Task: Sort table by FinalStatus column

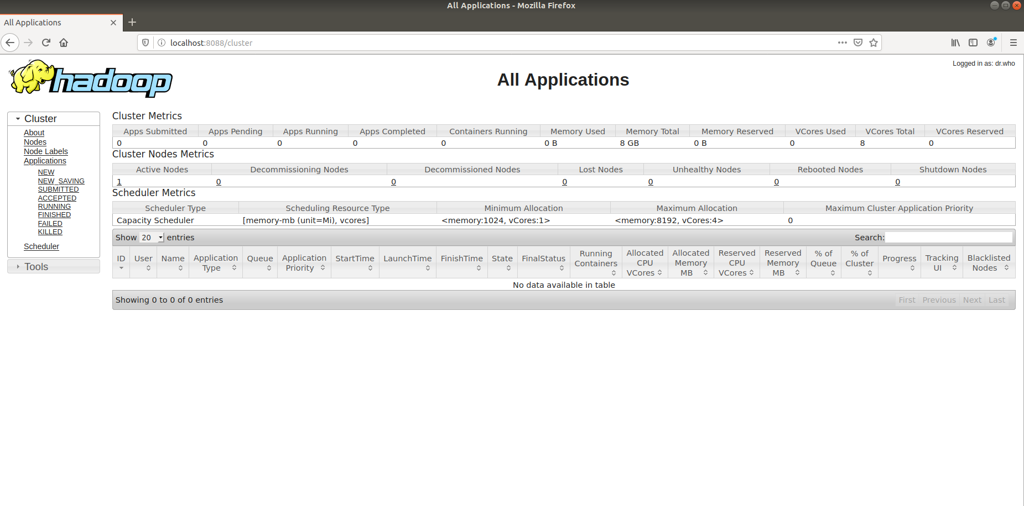Action: (544, 262)
